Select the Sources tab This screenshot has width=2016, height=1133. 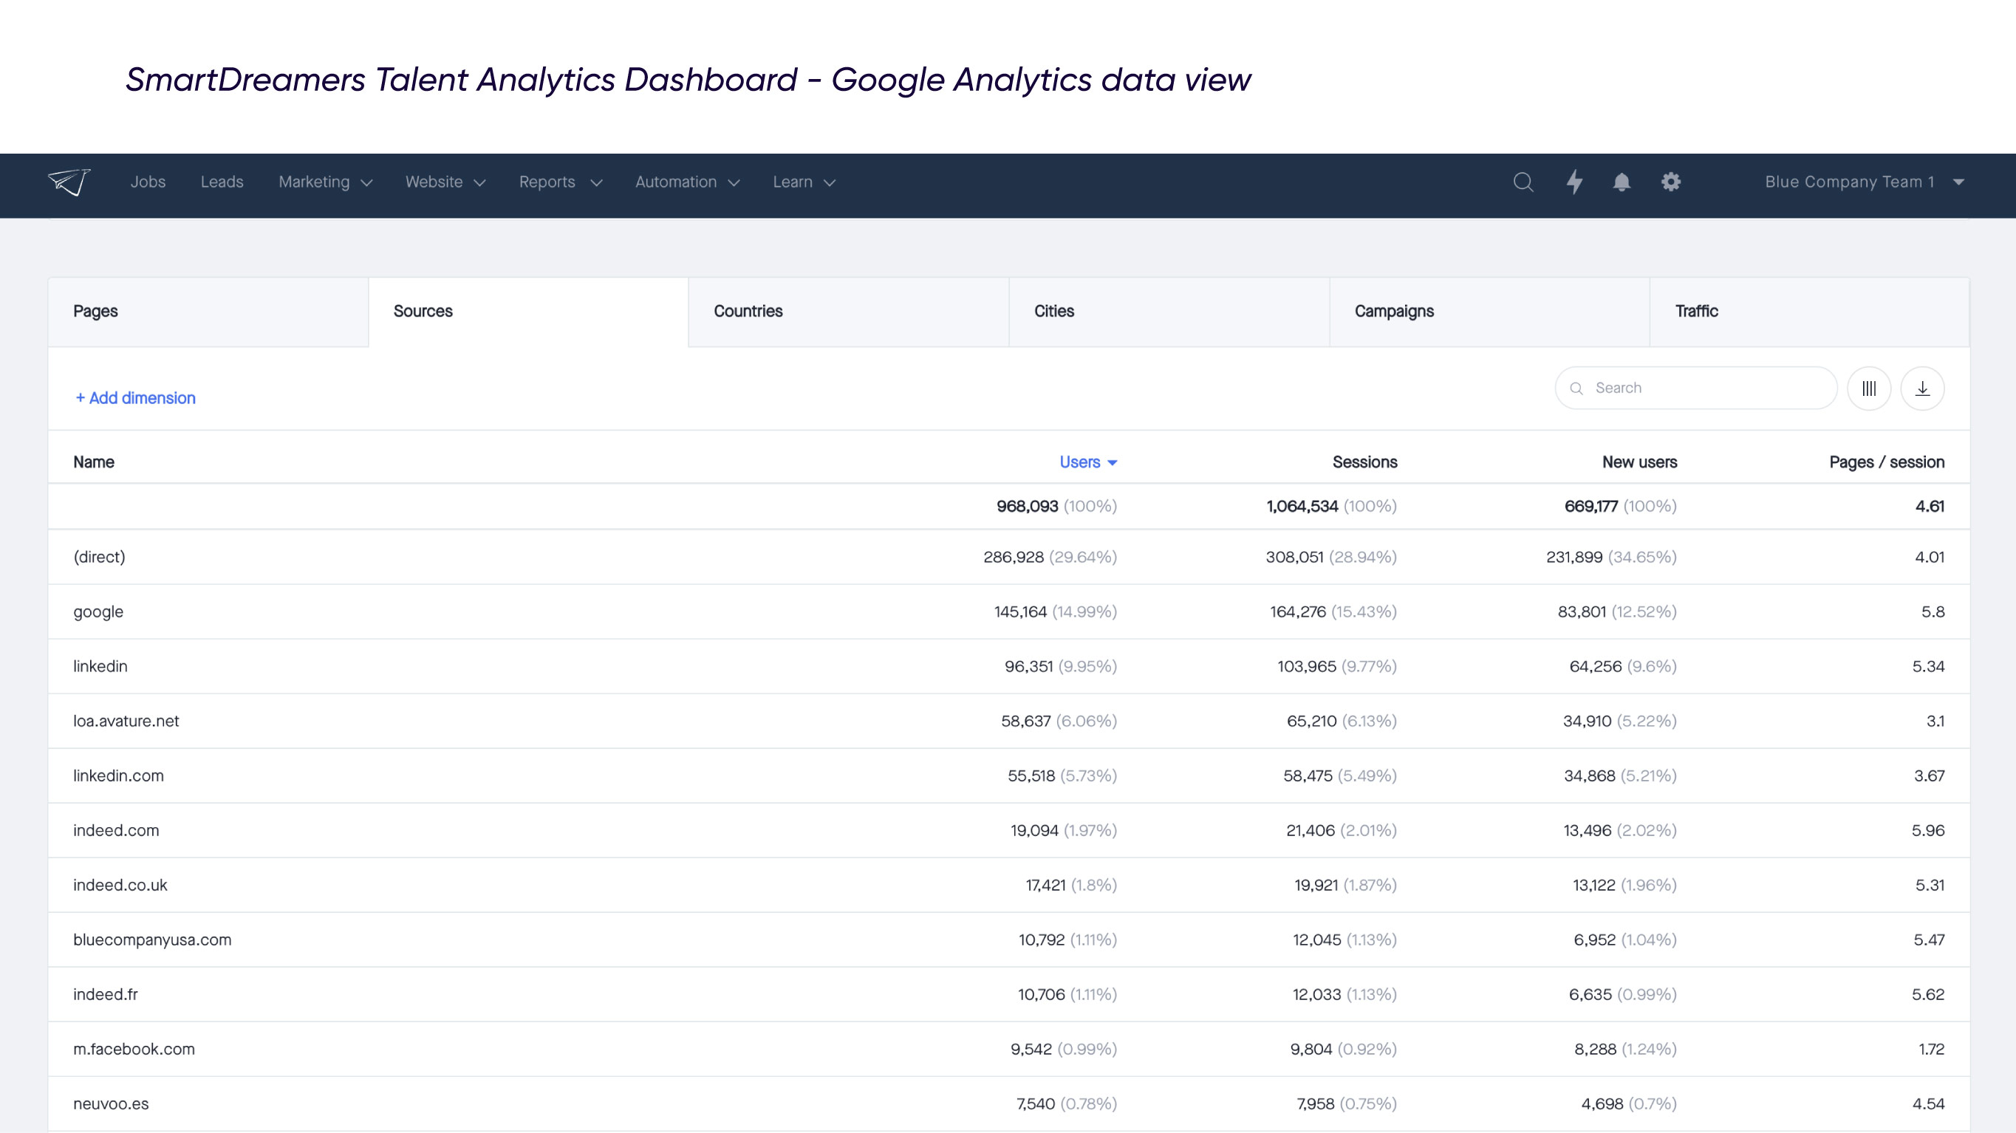coord(528,312)
